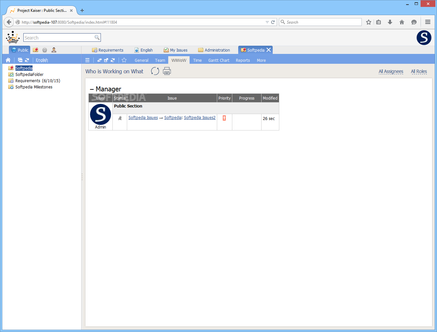The height and width of the screenshot is (332, 437).
Task: Open the browser bookmarks list icon
Action: (x=379, y=22)
